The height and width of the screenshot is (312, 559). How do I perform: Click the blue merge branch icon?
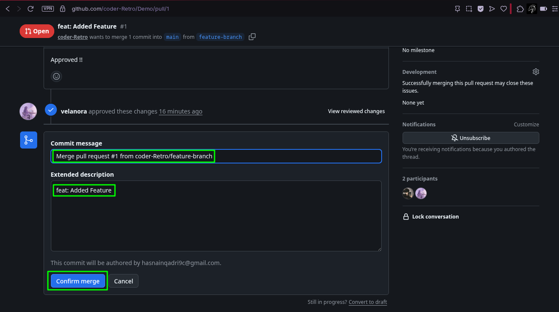click(29, 140)
